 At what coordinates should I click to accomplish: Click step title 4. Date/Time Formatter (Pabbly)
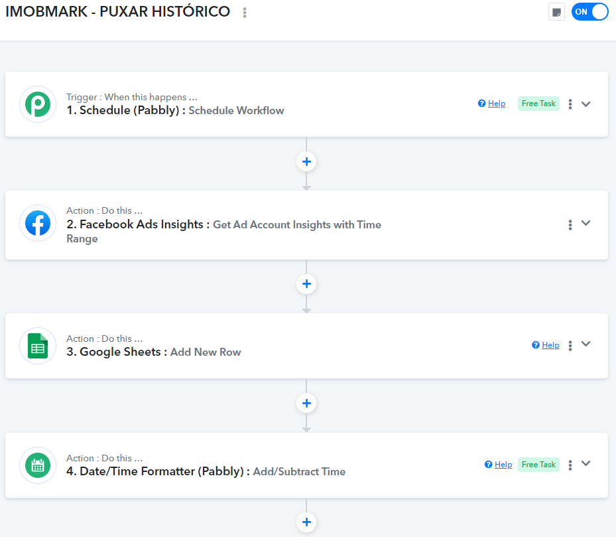point(158,471)
